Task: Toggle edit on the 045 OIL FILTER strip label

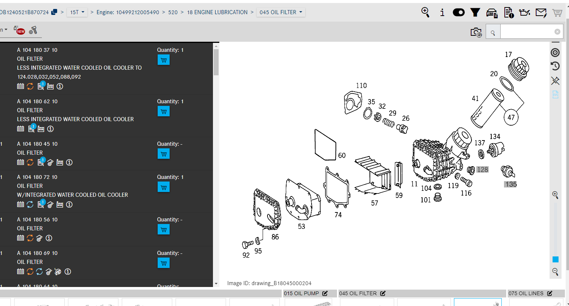Action: click(x=383, y=294)
